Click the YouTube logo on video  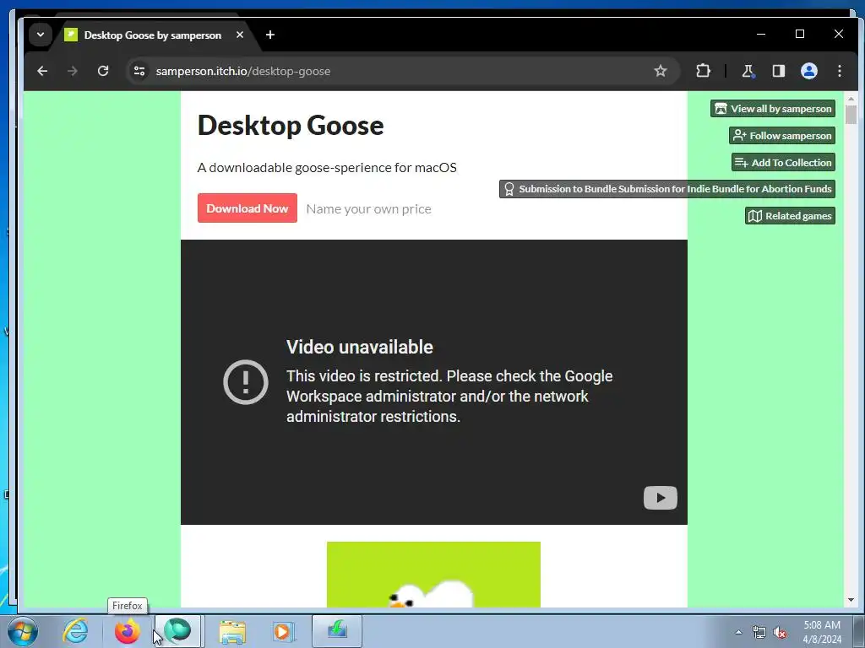pos(661,498)
